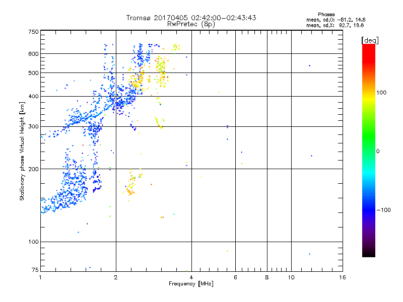Click the y-axis tick label '100' beside the plot
Image resolution: width=403 pixels, height=302 pixels.
click(x=33, y=242)
